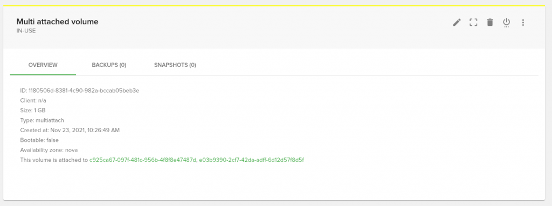Click the Type: multiattach line

tap(42, 120)
